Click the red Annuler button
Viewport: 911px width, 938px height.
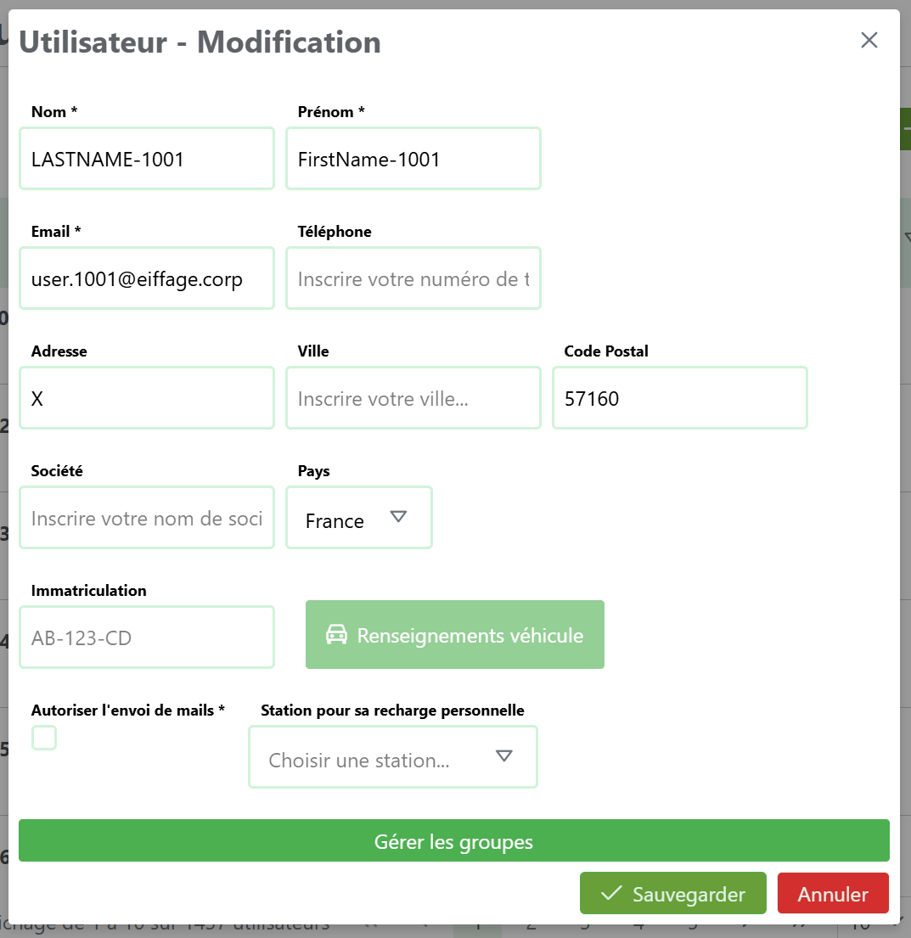(x=832, y=894)
